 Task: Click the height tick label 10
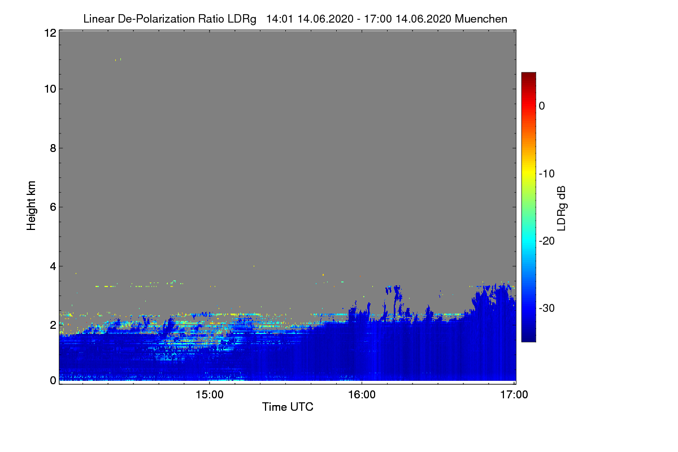[49, 89]
